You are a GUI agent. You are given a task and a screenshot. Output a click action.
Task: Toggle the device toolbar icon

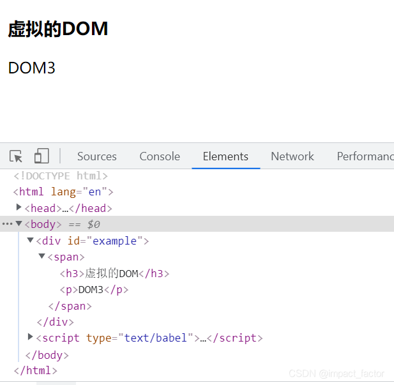pos(42,156)
